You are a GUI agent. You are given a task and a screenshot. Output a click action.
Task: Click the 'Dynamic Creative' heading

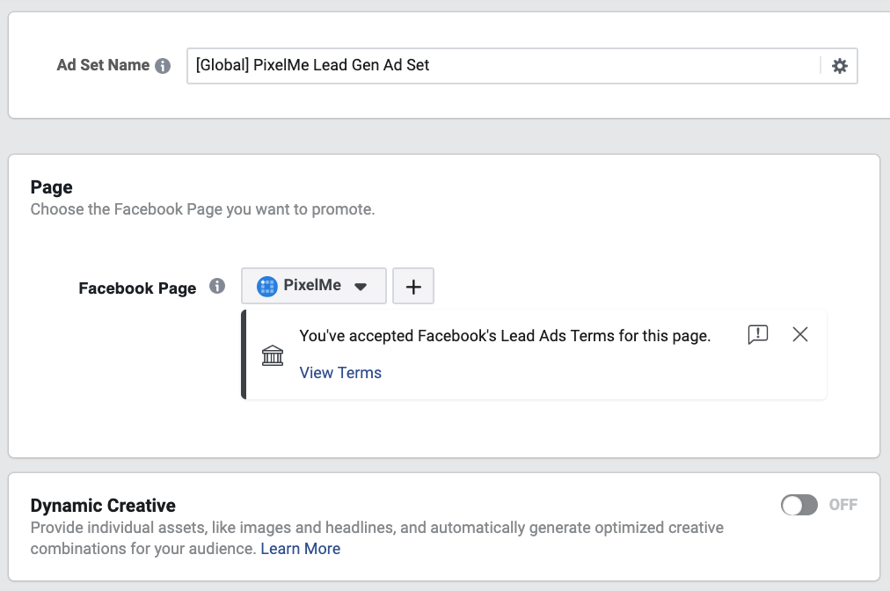(103, 506)
